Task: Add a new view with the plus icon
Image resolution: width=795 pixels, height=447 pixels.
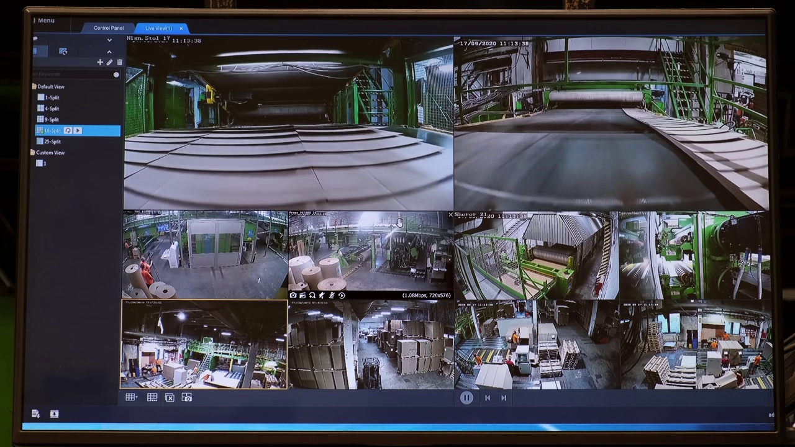Action: 99,62
